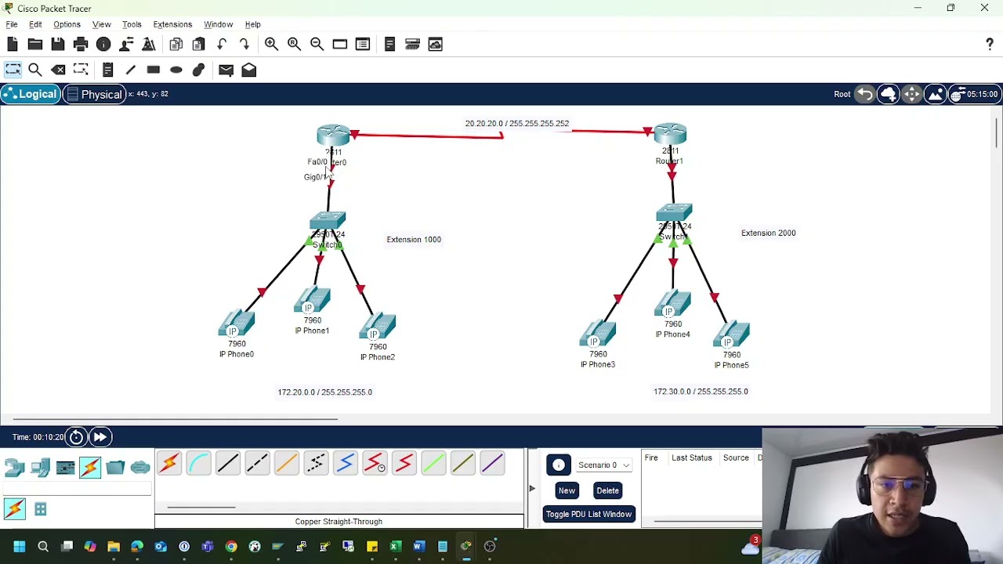Select the Place Note tool
Image resolution: width=1003 pixels, height=564 pixels.
point(108,70)
